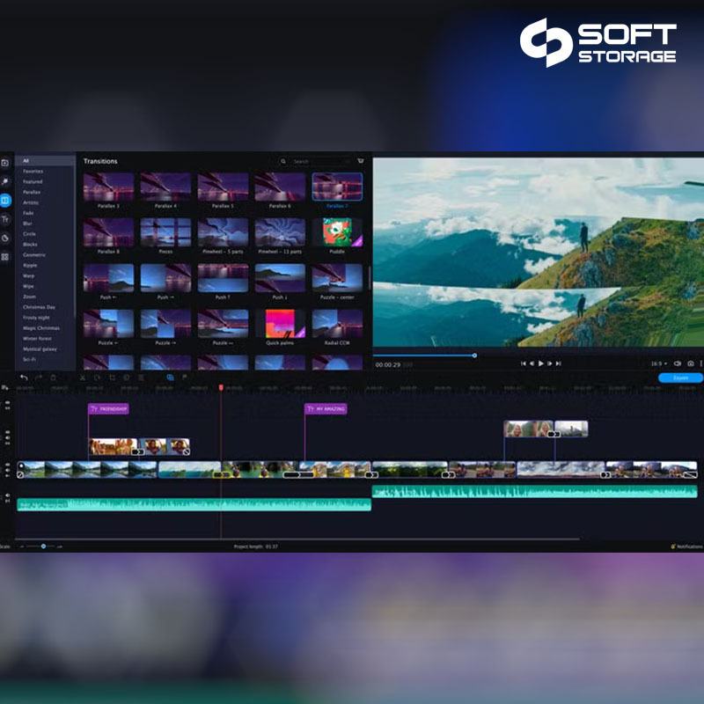This screenshot has width=704, height=704.
Task: Click the Add marker flag icon
Action: 185,378
